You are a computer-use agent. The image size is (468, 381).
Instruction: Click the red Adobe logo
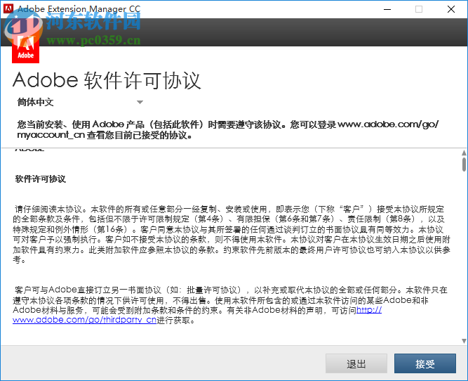tap(26, 49)
